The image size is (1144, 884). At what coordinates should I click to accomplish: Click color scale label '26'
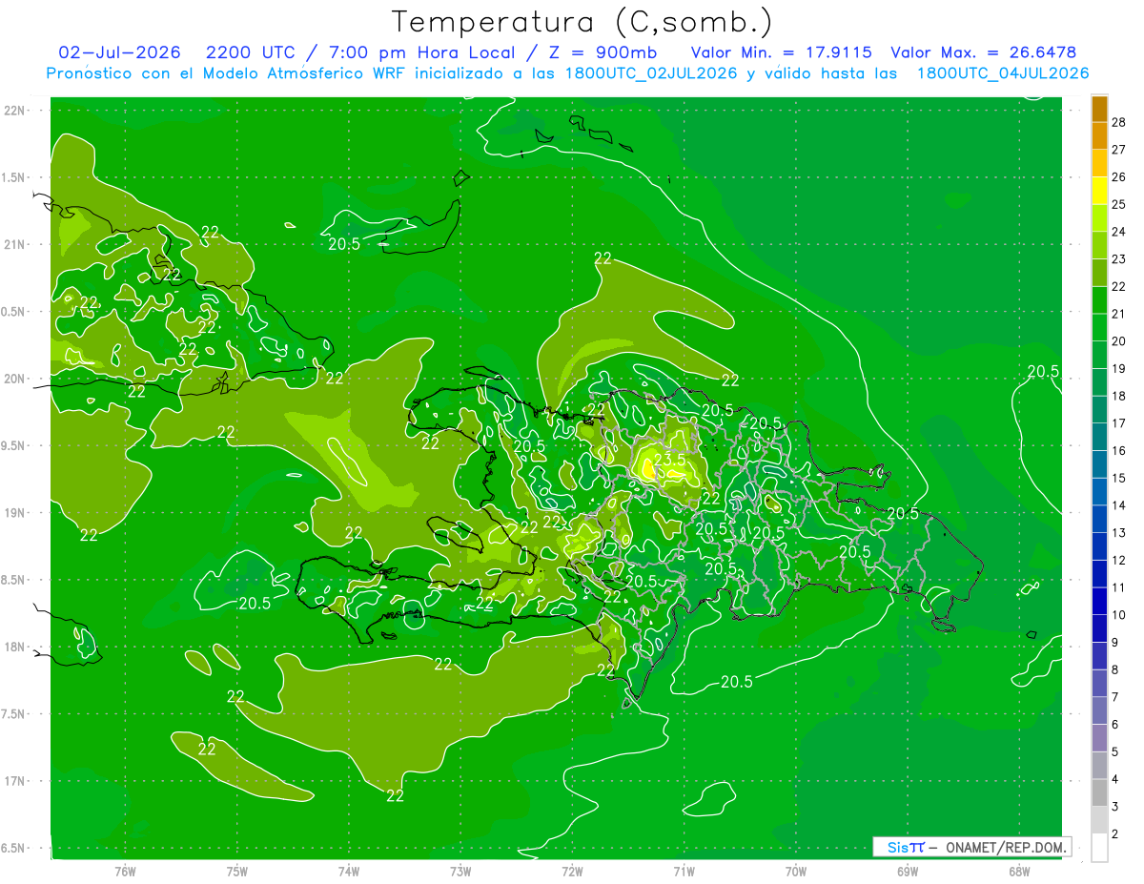[1119, 176]
